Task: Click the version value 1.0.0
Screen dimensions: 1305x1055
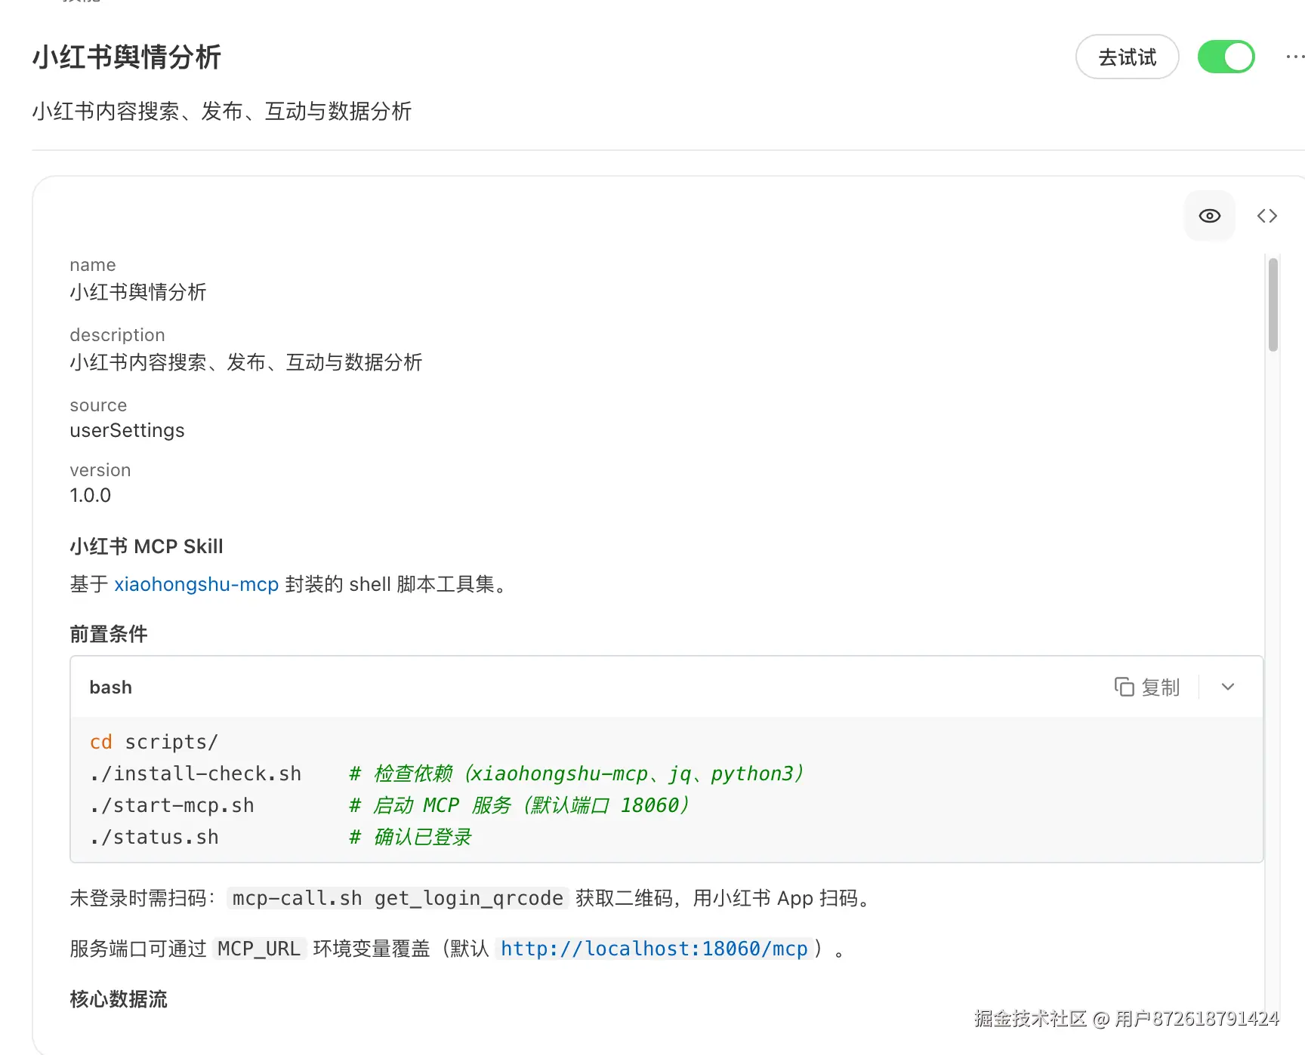Action: 90,495
